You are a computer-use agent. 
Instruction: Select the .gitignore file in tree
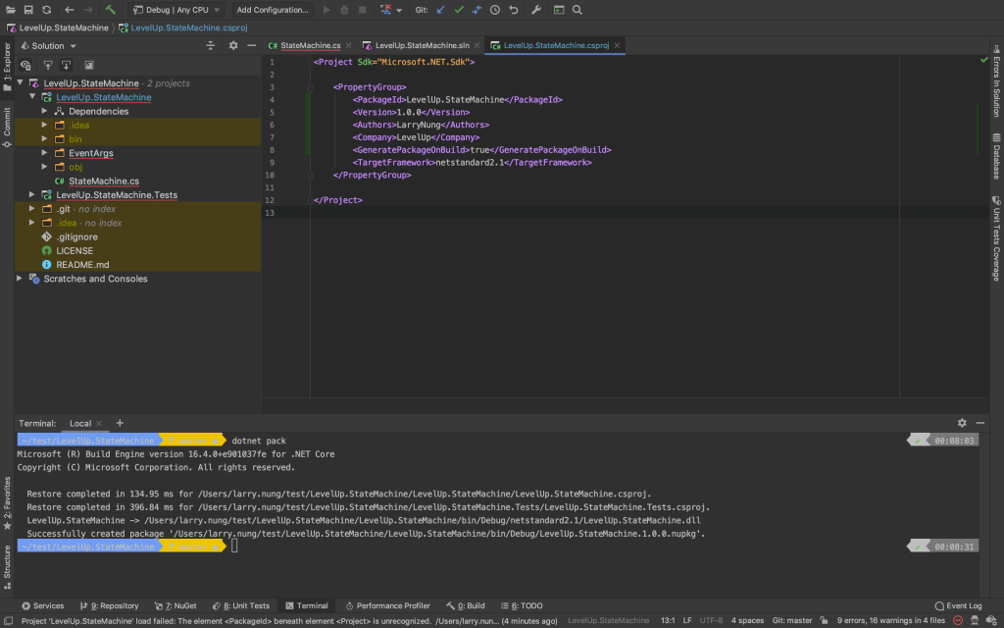76,237
